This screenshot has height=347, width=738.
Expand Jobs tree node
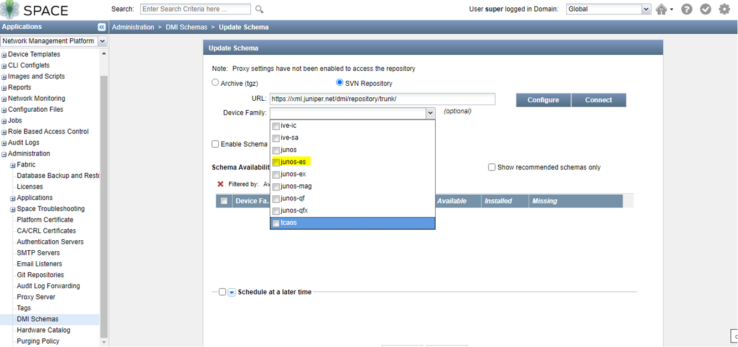point(4,121)
